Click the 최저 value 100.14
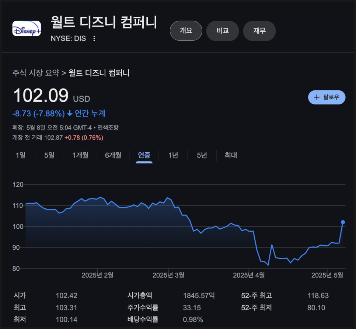This screenshot has height=329, width=356. pos(67,320)
